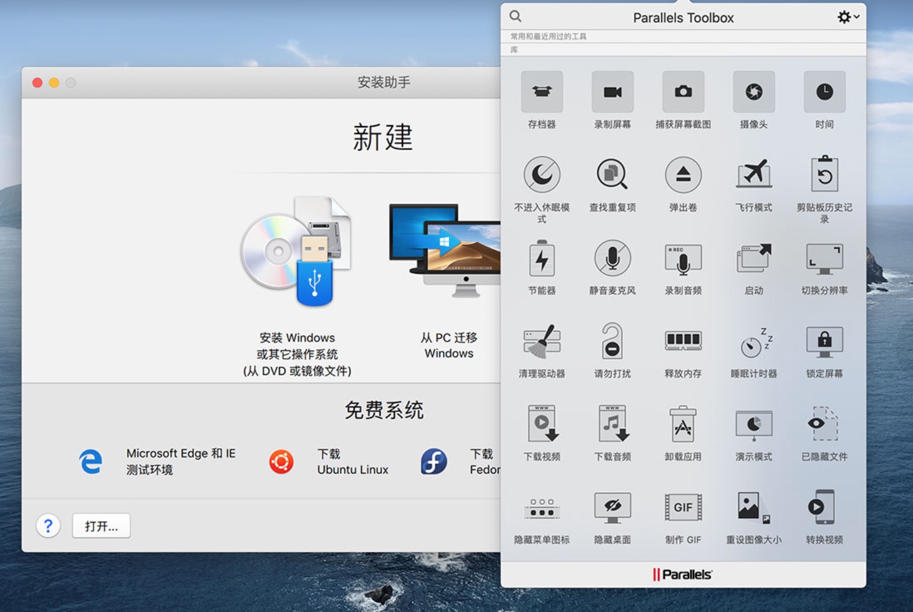913x612 pixels.
Task: Show 已隐藏文件 hidden files tool
Action: 824,424
